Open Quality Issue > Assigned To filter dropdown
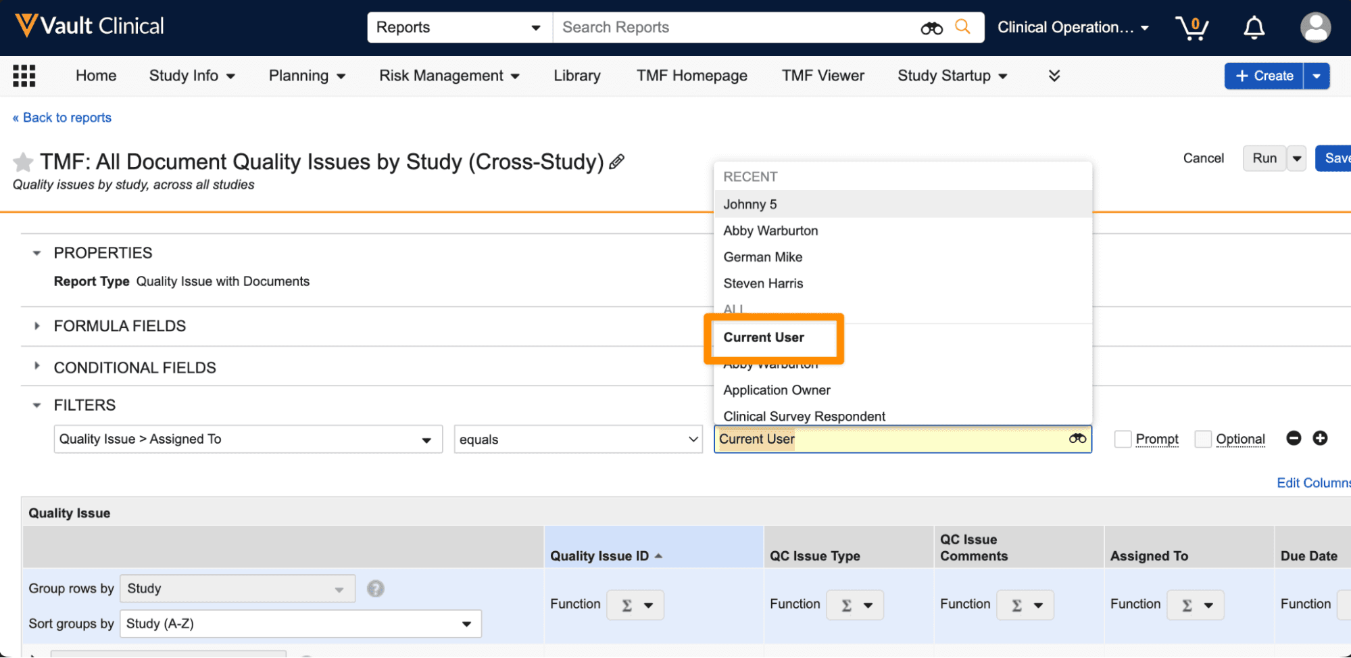Viewport: 1351px width, 658px height. (248, 440)
